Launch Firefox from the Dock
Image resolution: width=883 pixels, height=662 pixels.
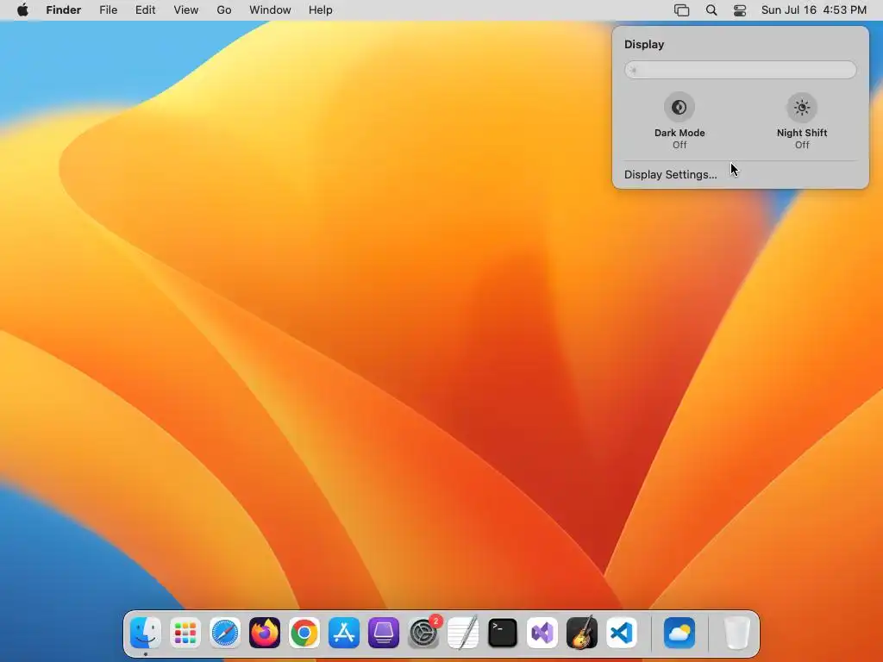[x=265, y=633]
